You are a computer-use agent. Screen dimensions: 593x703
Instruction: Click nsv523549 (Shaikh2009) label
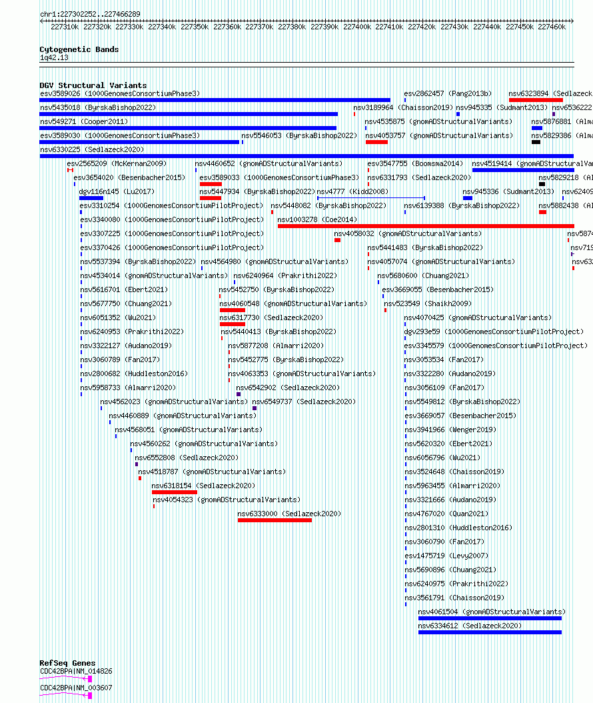click(428, 303)
